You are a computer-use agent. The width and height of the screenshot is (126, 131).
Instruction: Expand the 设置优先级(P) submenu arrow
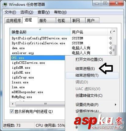click(x=115, y=104)
